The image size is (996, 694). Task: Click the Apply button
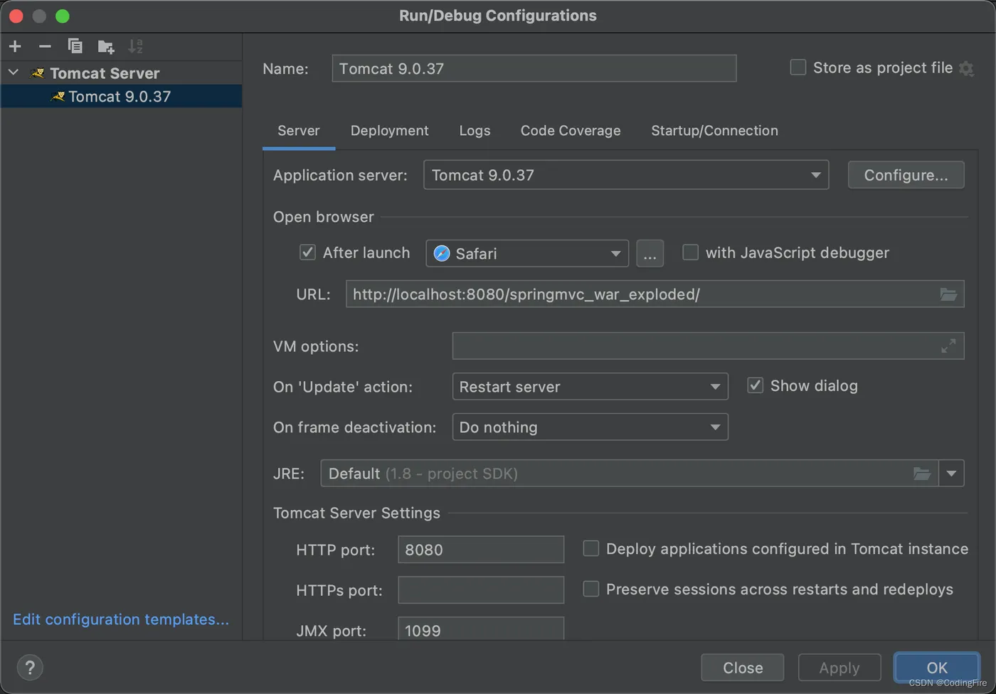[839, 668]
